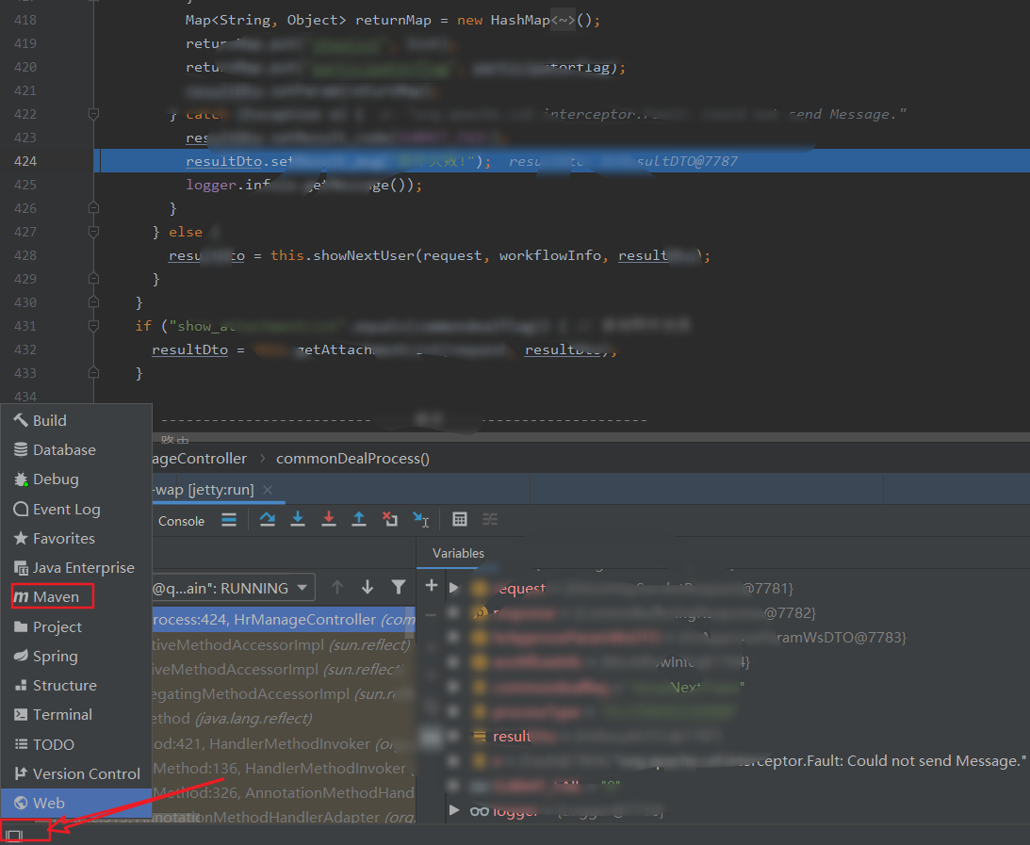1030x845 pixels.
Task: Expand the logger variable node
Action: (453, 809)
